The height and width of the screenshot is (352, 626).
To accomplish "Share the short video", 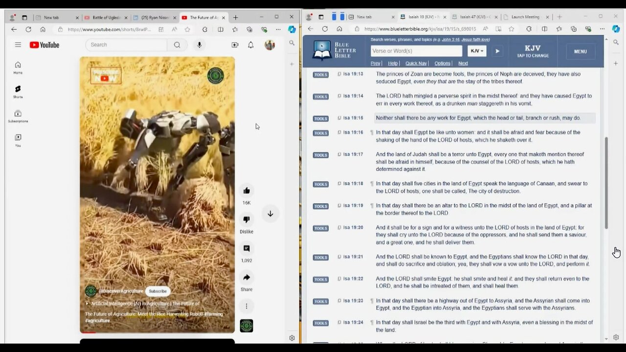I will pos(246,277).
